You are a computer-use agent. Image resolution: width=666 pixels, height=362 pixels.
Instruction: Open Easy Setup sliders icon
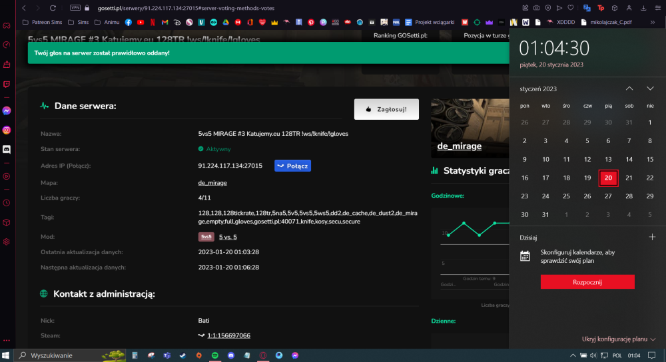point(657,8)
